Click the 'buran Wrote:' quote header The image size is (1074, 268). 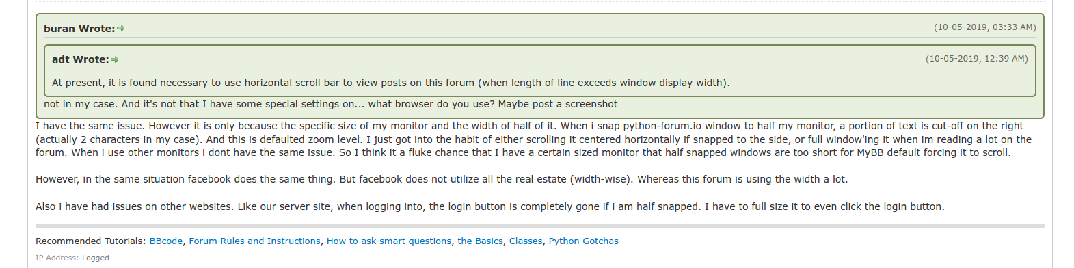pyautogui.click(x=79, y=29)
